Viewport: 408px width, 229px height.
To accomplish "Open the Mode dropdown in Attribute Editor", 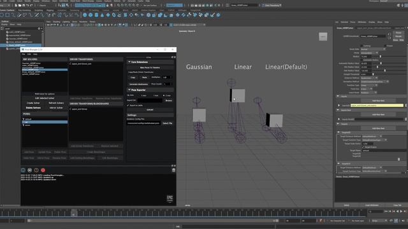I will [370, 53].
